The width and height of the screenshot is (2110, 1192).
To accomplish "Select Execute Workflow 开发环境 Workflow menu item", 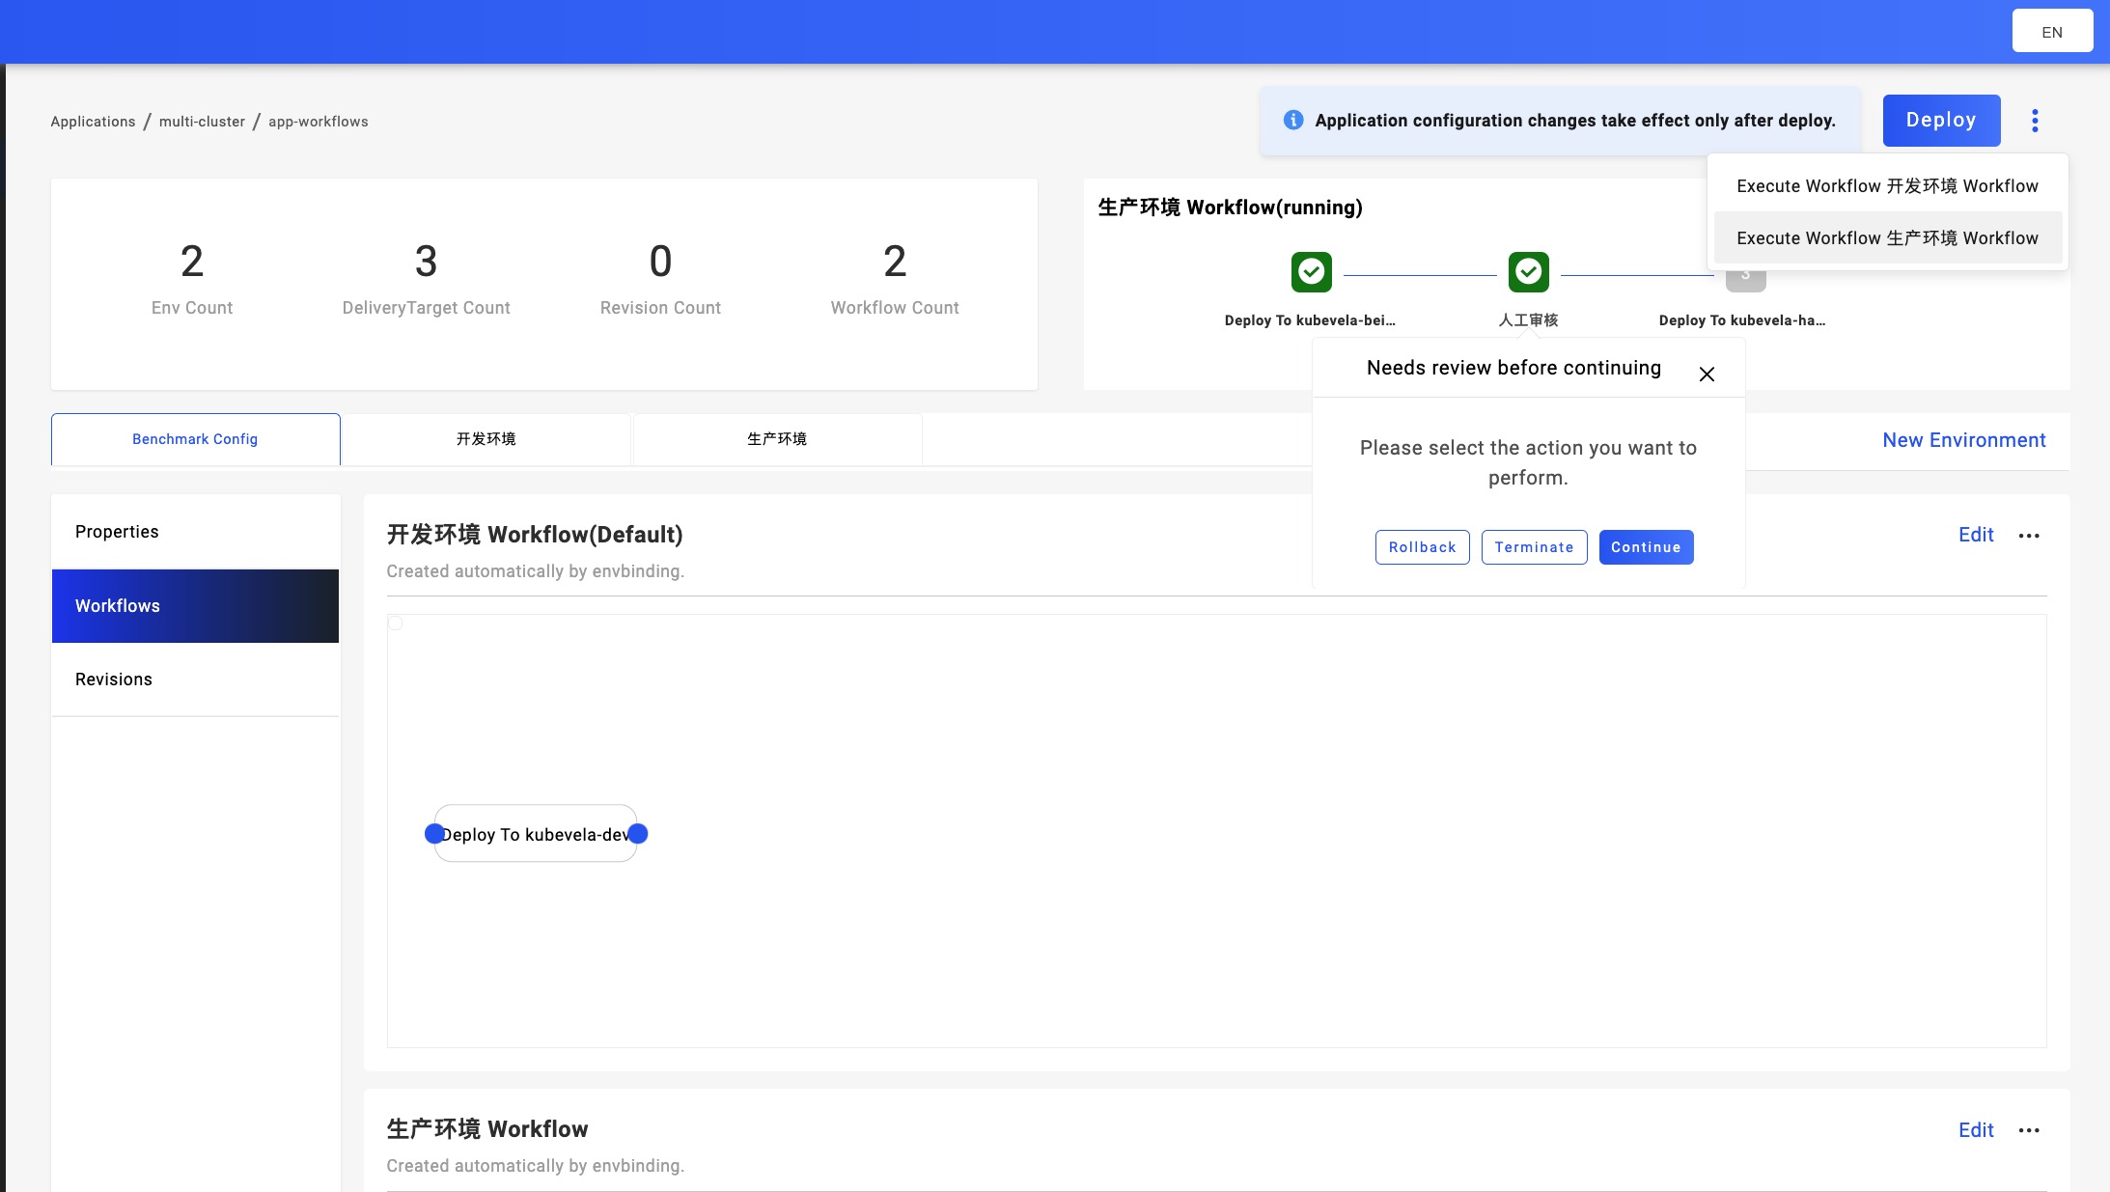I will coord(1887,186).
